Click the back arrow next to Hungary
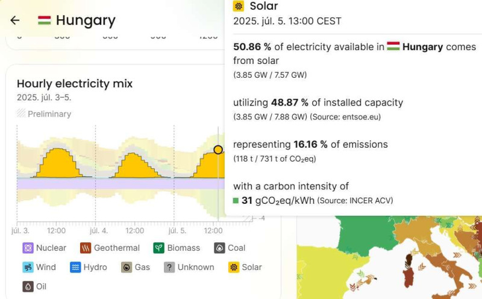Viewport: 482px width, 299px height. [14, 20]
